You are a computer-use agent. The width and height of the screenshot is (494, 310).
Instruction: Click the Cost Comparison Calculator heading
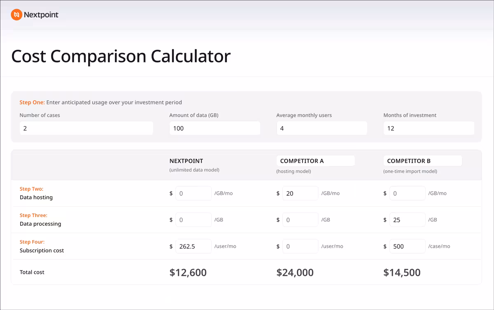coord(121,56)
